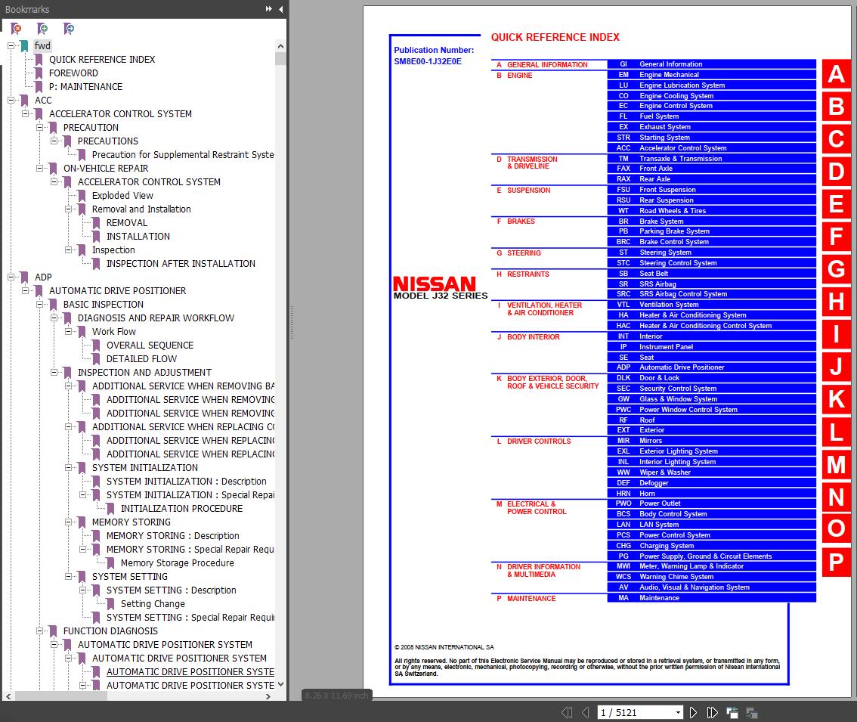Collapse the ON-VEHICLE REPAIR branch

point(39,168)
